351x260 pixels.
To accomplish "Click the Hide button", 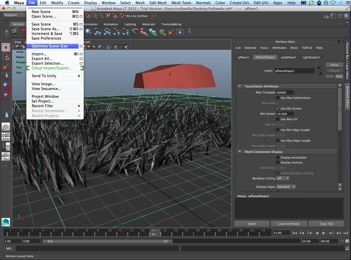I will (339, 76).
